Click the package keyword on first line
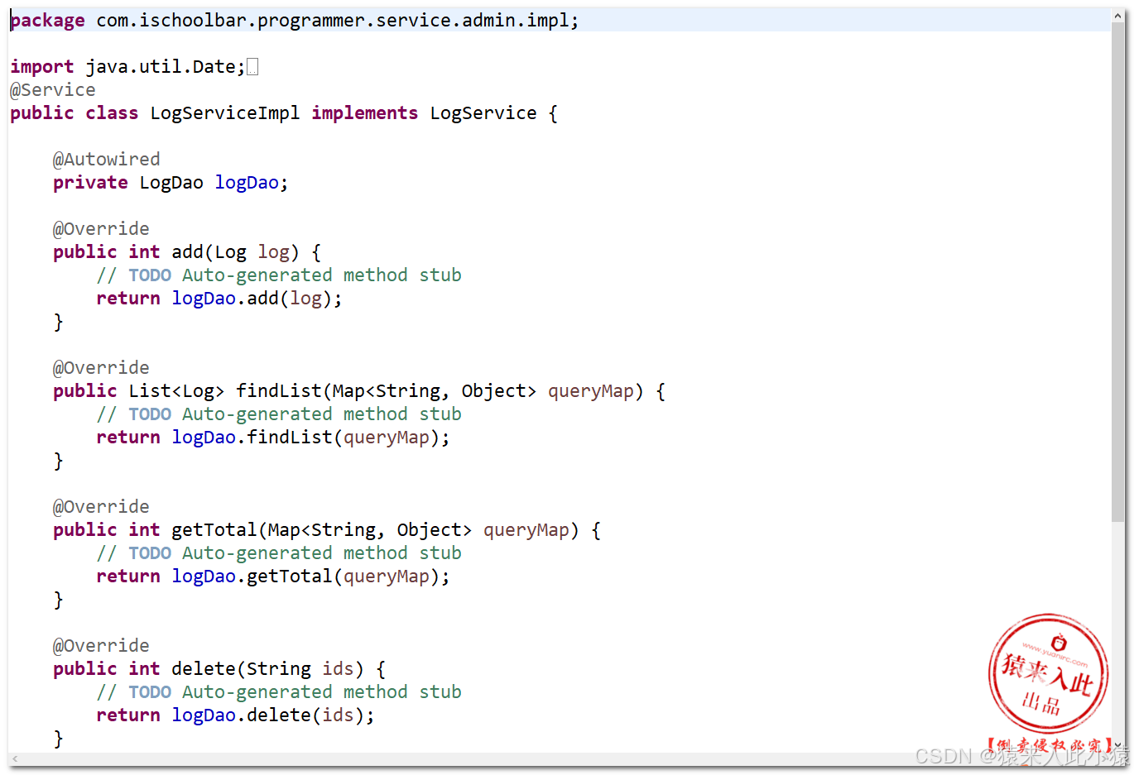This screenshot has height=775, width=1134. 47,21
